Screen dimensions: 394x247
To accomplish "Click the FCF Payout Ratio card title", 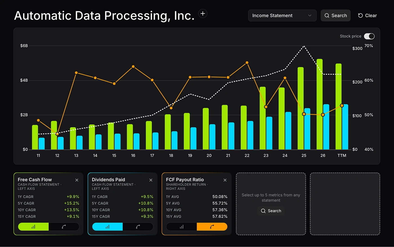I will [x=185, y=180].
